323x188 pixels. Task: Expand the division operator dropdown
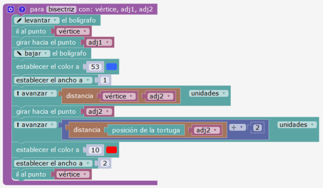click(x=237, y=128)
